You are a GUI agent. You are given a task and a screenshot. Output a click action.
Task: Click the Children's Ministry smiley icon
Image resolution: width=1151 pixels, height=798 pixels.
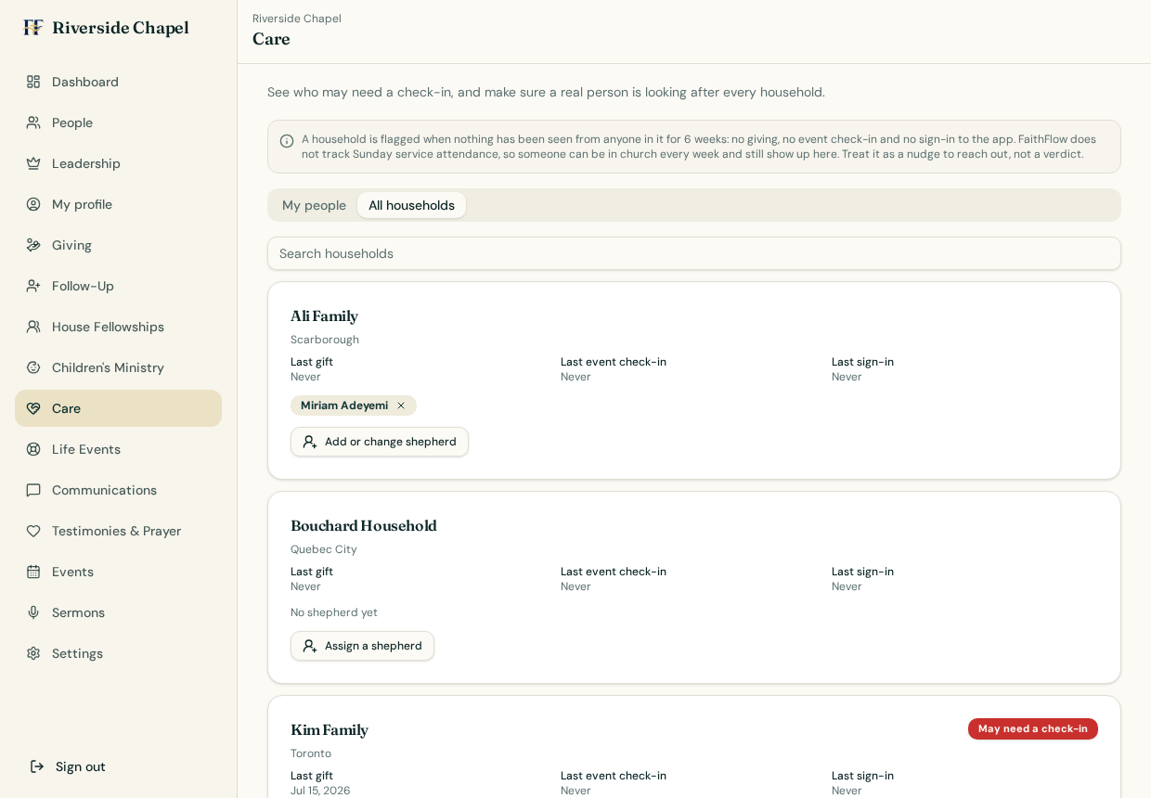(x=33, y=367)
